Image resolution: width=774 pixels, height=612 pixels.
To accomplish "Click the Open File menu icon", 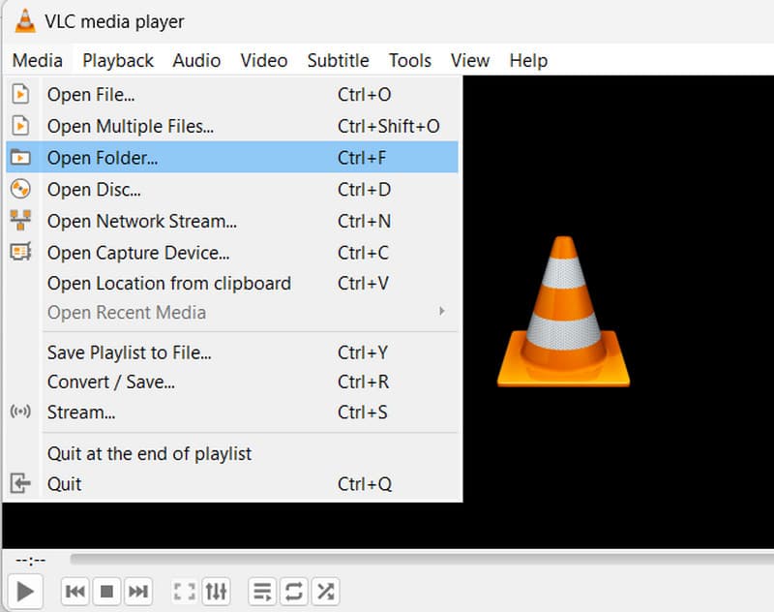I will pyautogui.click(x=20, y=94).
